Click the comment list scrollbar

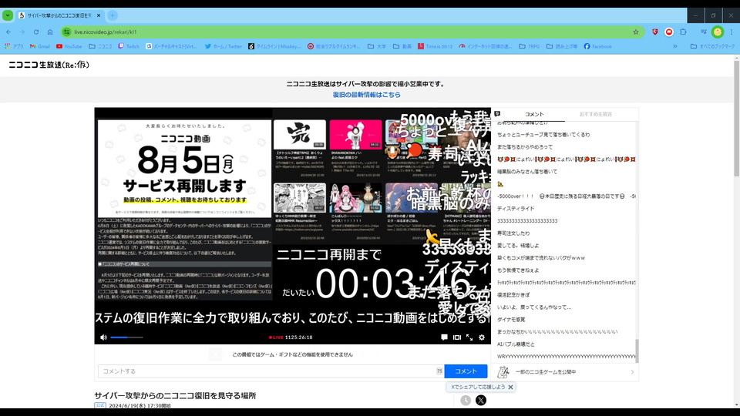tap(637, 351)
